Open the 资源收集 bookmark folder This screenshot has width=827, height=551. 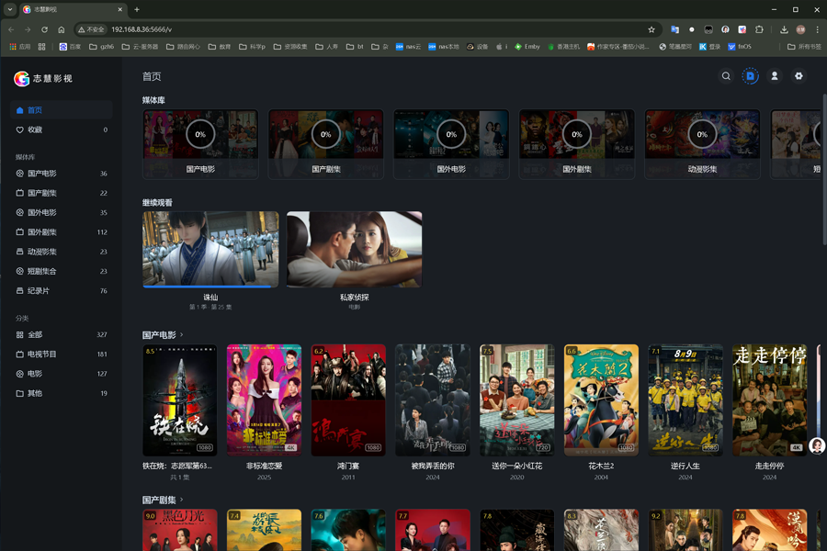[x=290, y=47]
